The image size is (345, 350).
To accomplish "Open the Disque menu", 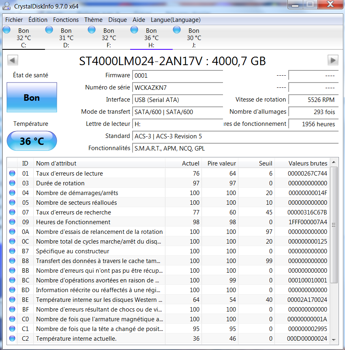I will point(117,20).
